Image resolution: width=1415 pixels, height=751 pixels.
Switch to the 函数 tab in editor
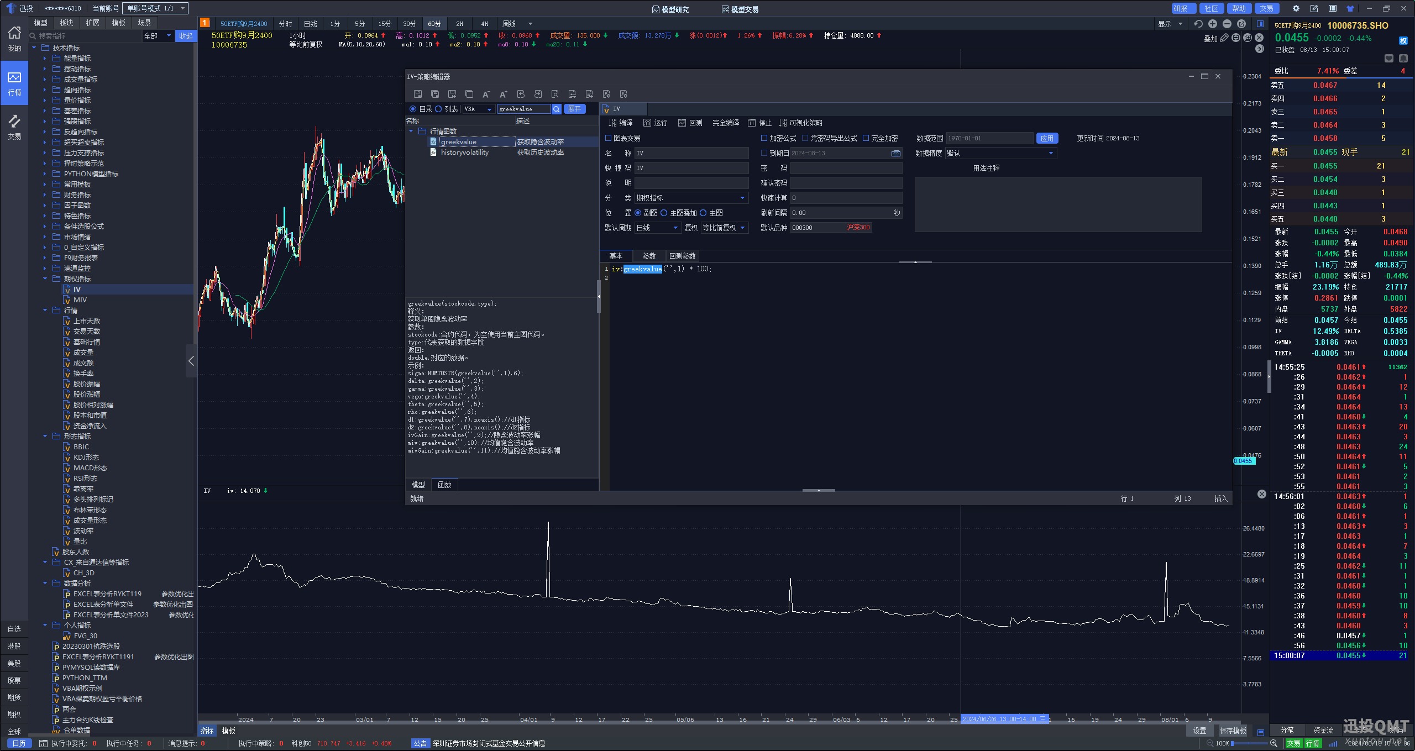(444, 485)
